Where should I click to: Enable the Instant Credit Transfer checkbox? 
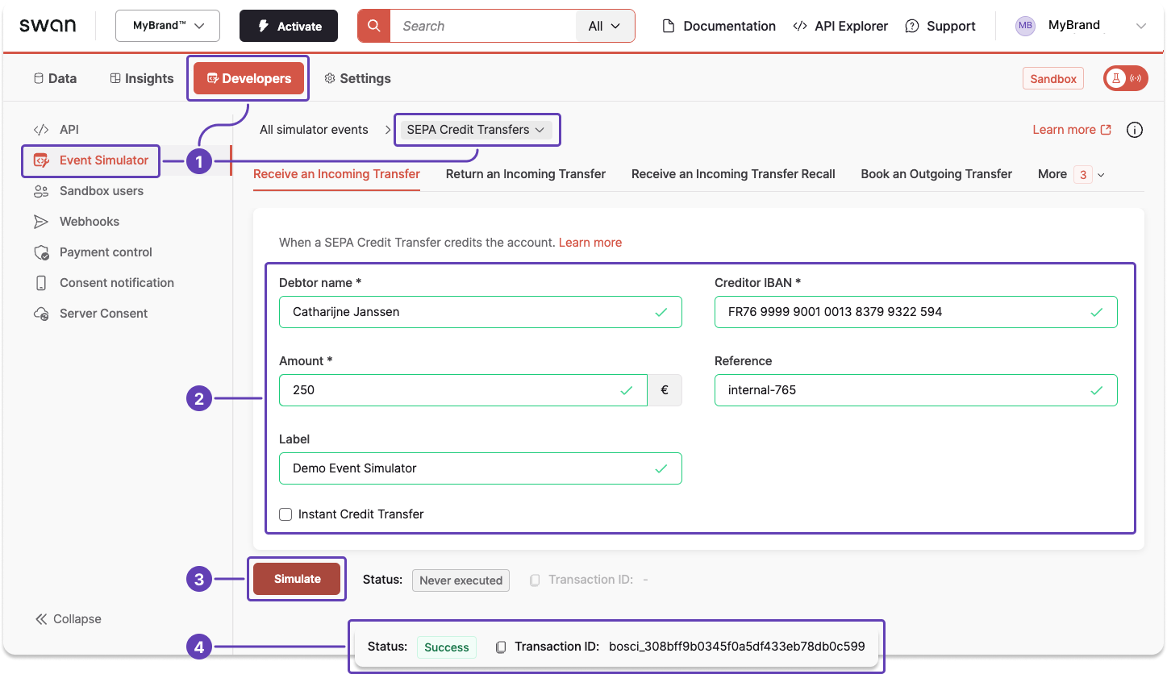285,514
